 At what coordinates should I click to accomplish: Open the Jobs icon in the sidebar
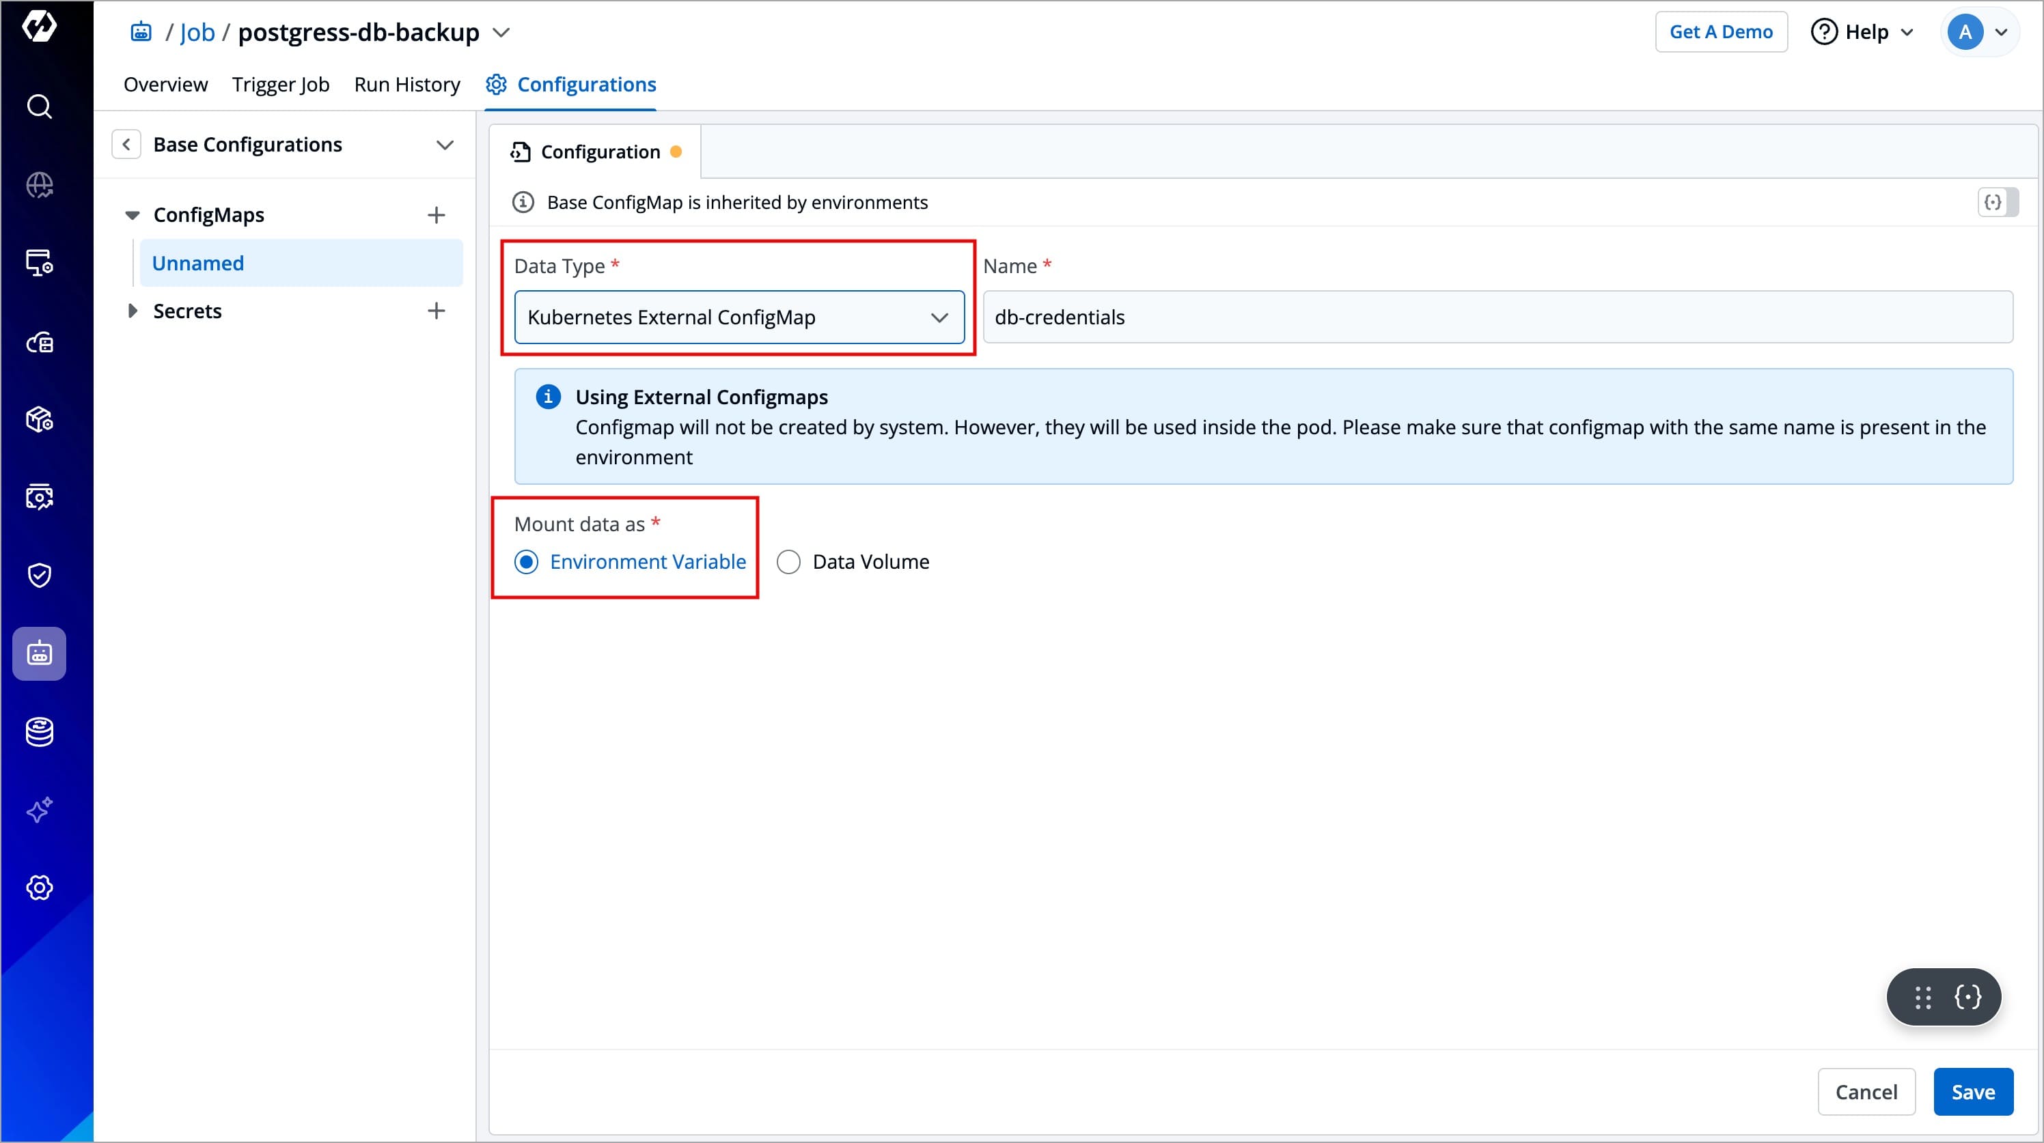coord(39,653)
